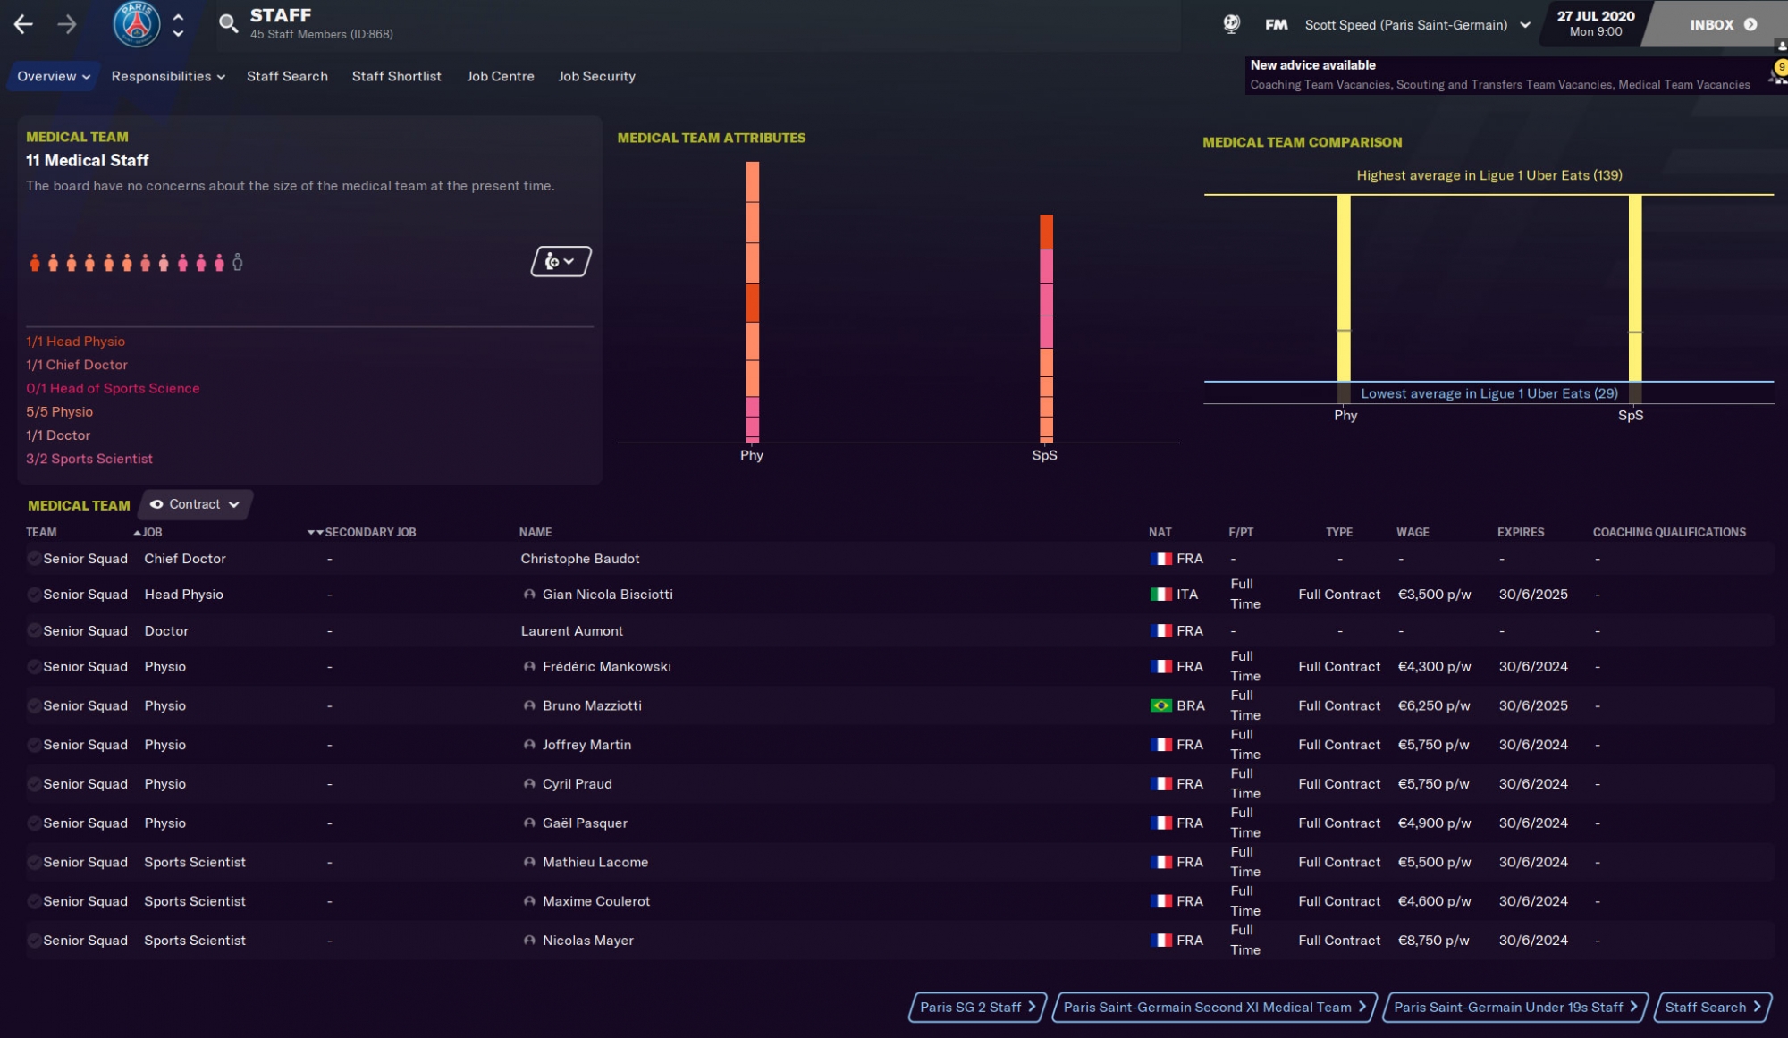Click the first medical staff figure icon
This screenshot has height=1038, width=1788.
click(35, 262)
